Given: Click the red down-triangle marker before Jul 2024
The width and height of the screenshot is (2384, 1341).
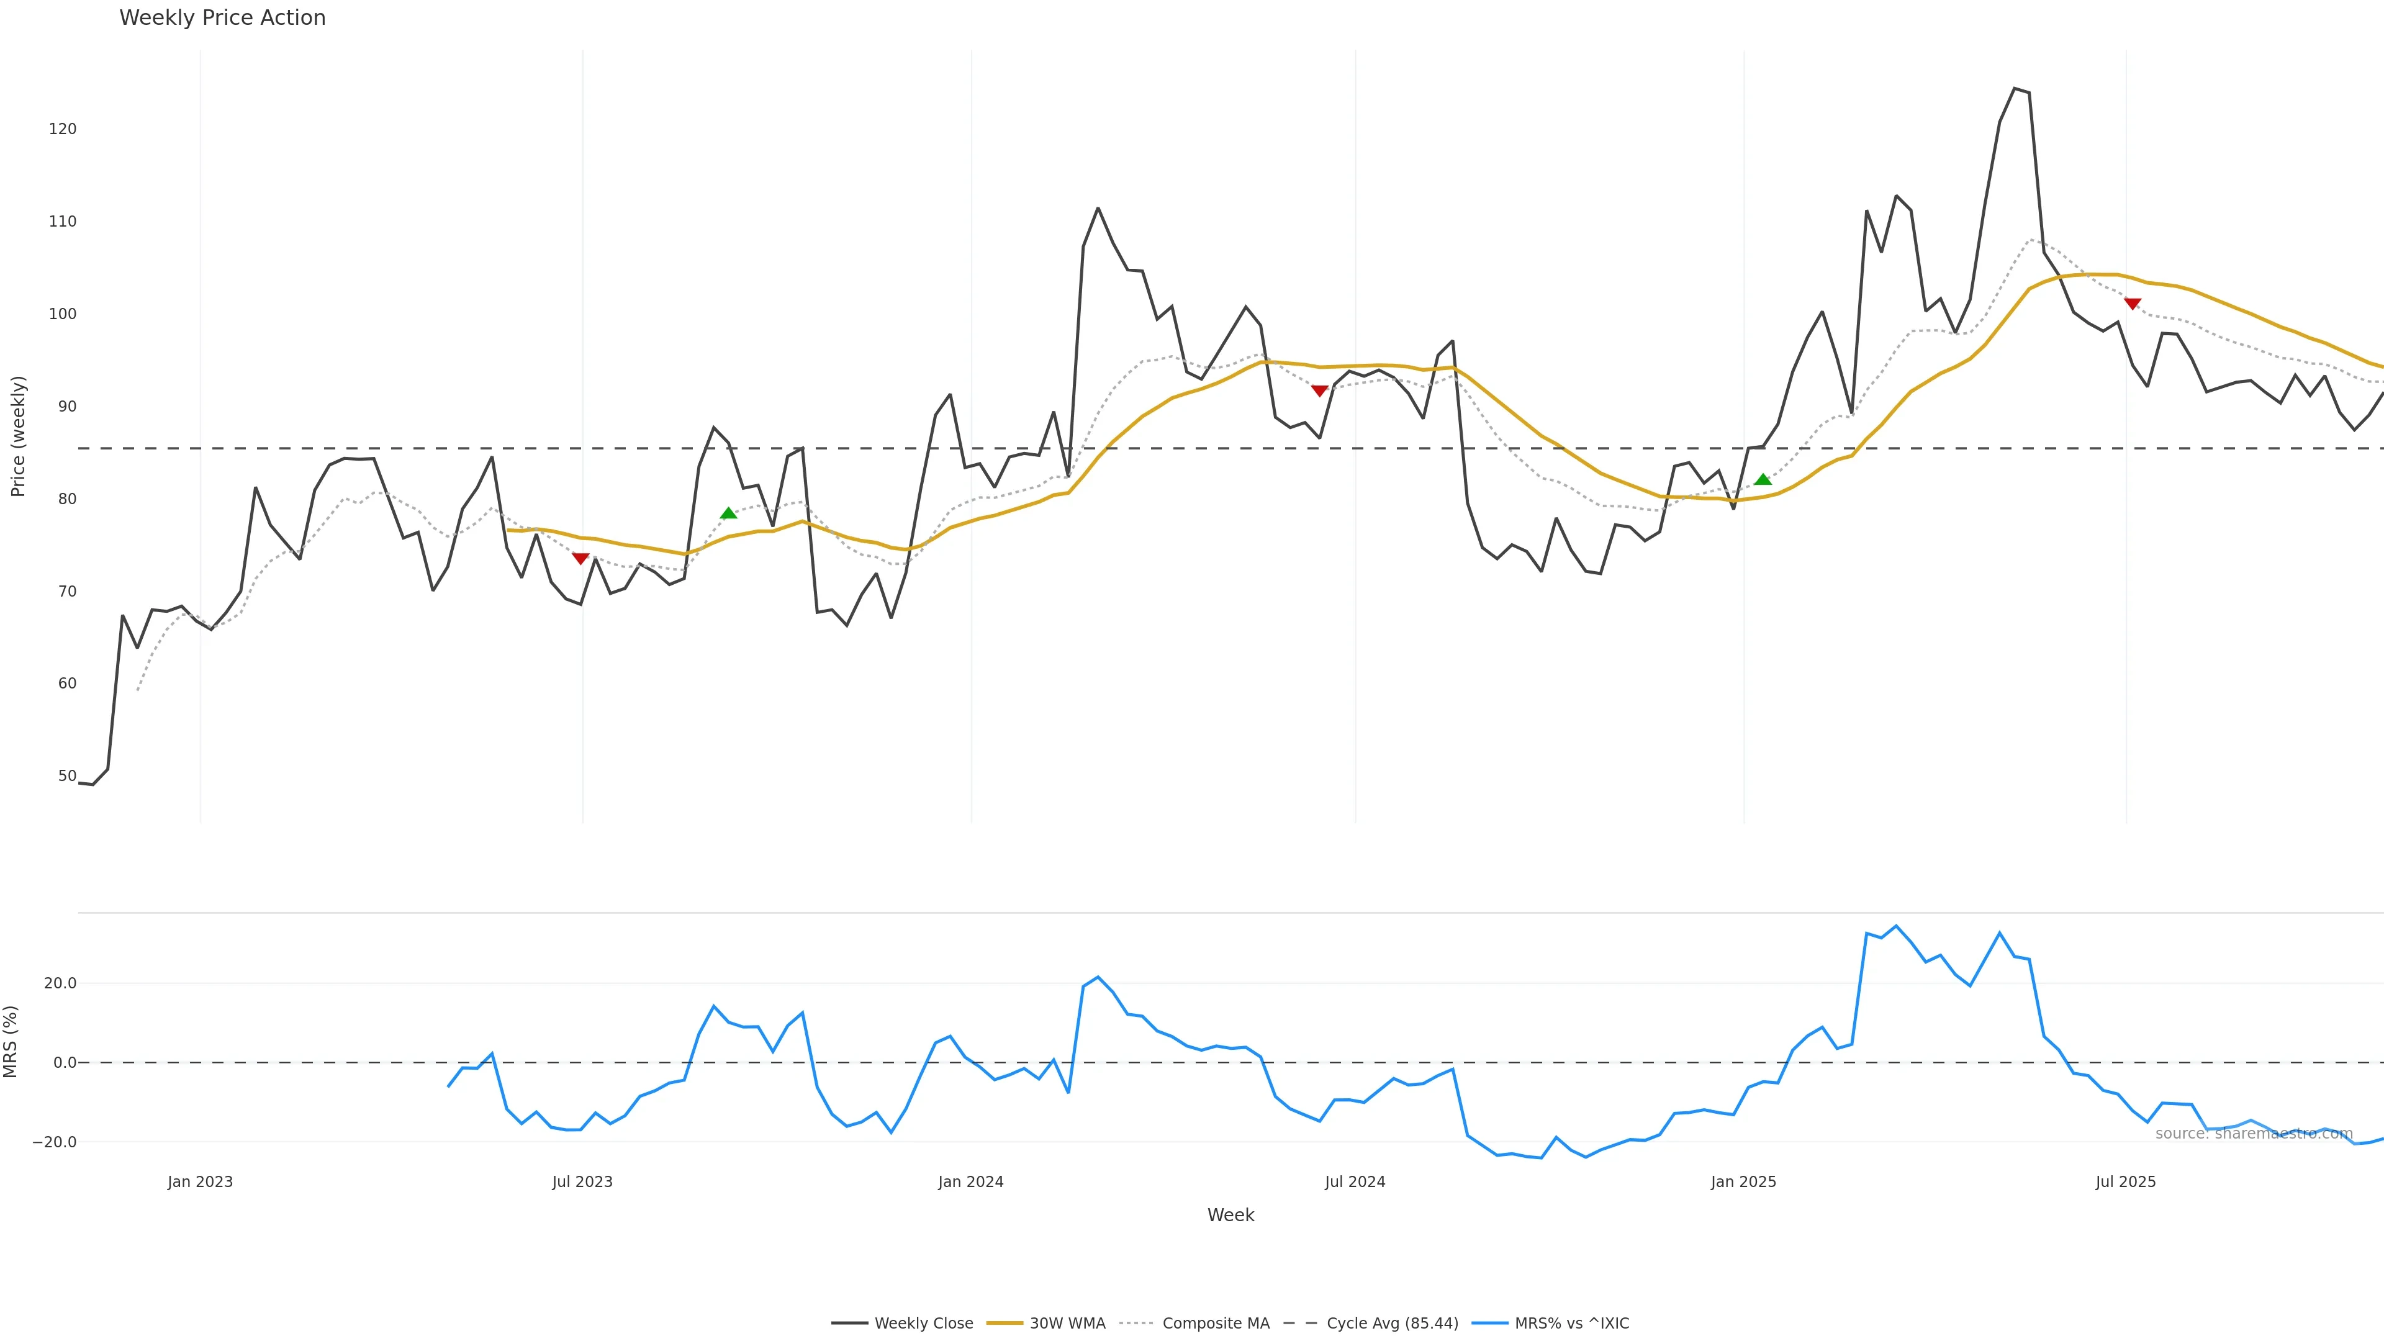Looking at the screenshot, I should [1320, 391].
